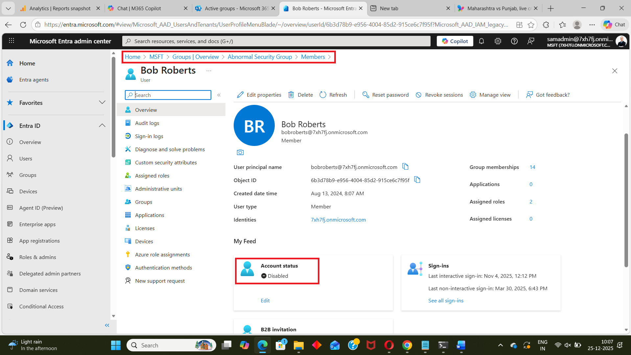
Task: Open the portal settings gear
Action: click(498, 41)
